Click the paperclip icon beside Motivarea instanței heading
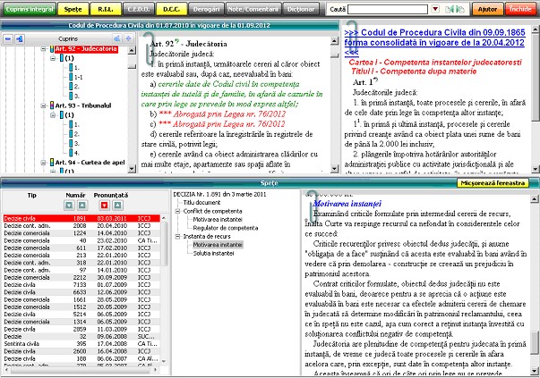 coord(312,206)
